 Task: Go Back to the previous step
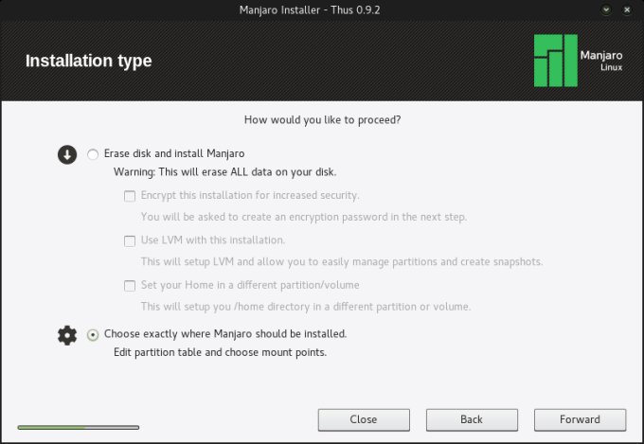[472, 419]
